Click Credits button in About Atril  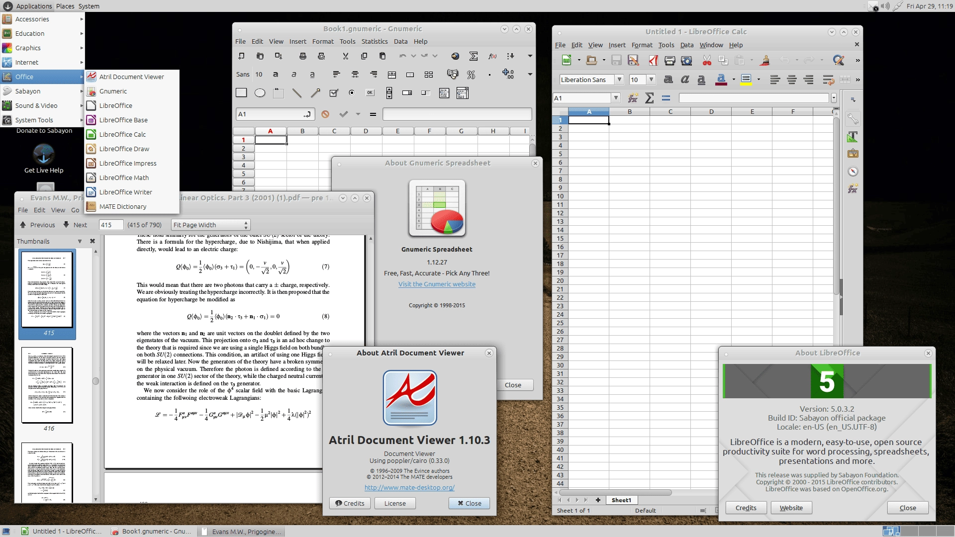350,504
